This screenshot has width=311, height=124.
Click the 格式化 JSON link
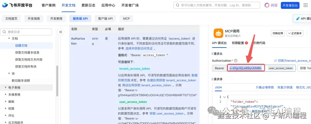coord(304,87)
